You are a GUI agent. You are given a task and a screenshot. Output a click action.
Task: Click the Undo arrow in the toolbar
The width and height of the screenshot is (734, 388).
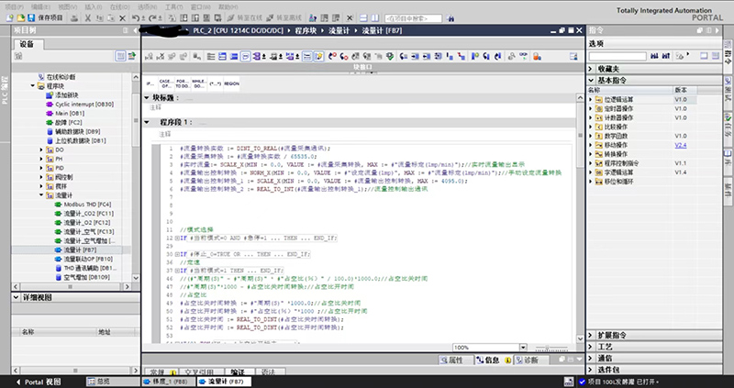135,17
